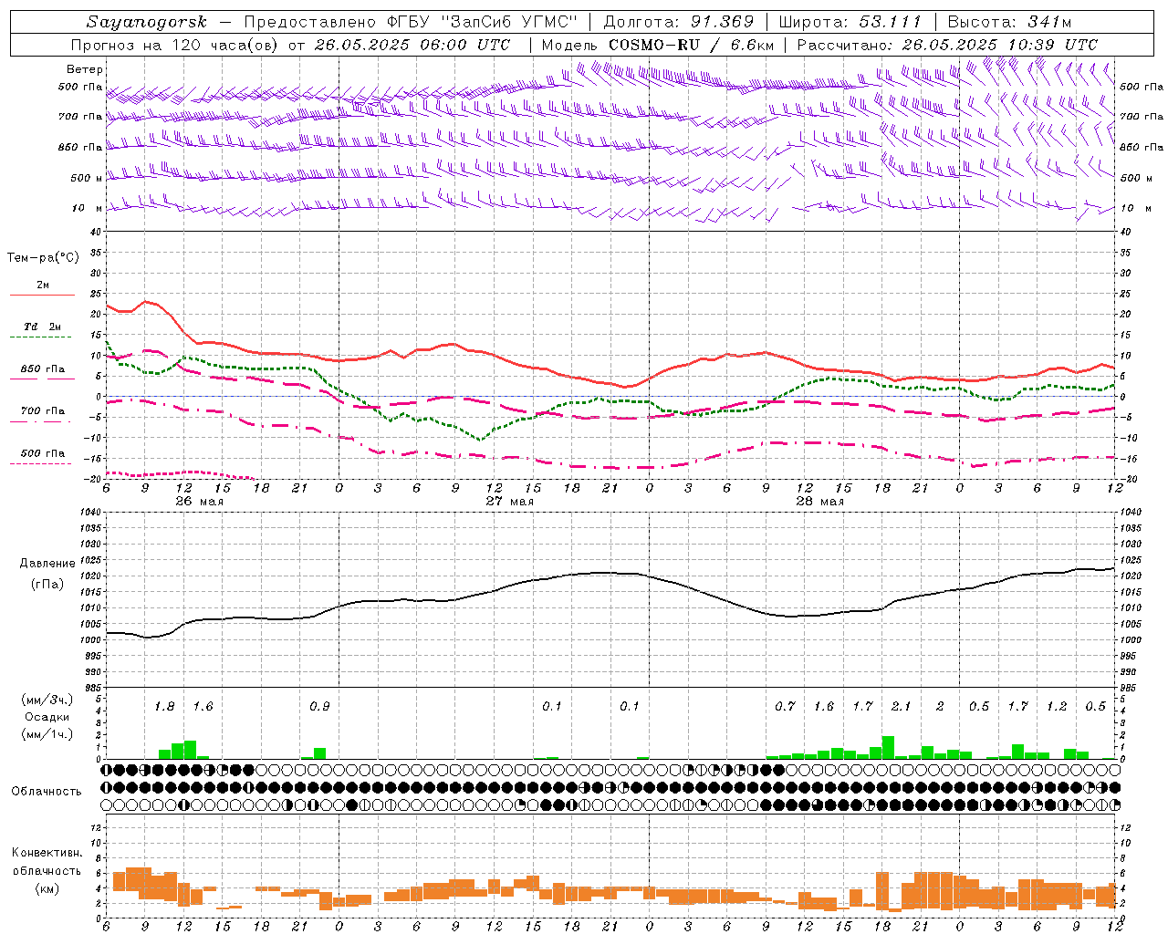Viewport: 1168px width, 934px height.
Task: Click the 850 гПа legend below Td 2м
Action: 42,370
